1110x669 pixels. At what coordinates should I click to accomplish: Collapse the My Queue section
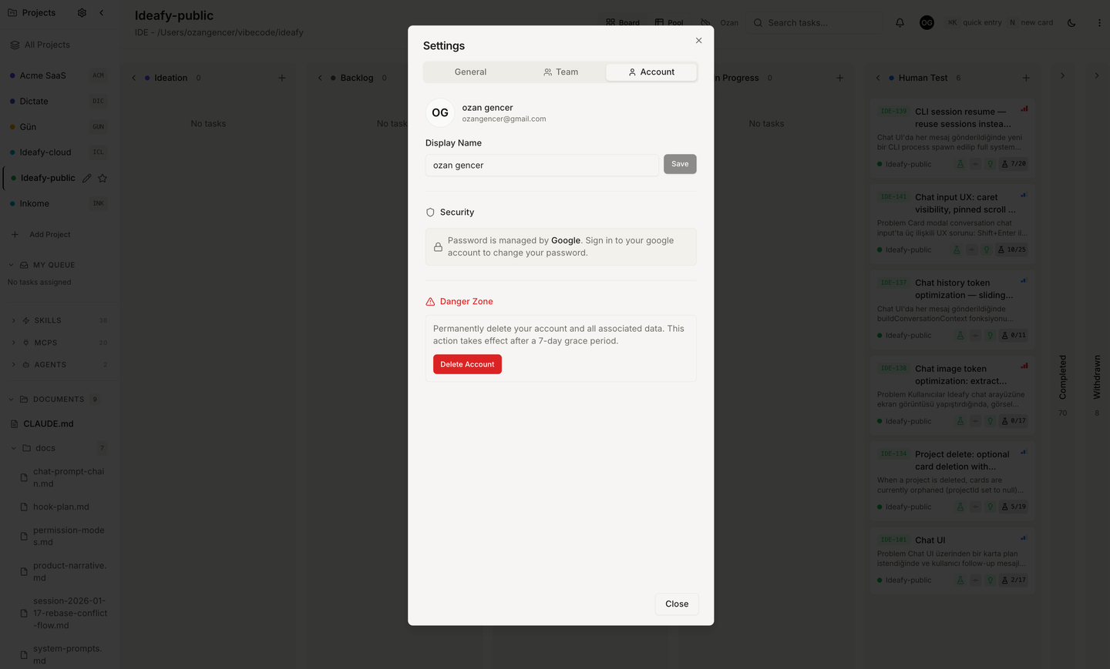coord(11,265)
